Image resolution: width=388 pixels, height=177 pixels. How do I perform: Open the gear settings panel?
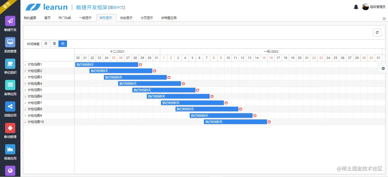pos(383,68)
